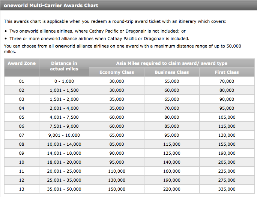The image size is (257, 197).
Task: Click the 'Economy Class' column header
Action: 117,72
